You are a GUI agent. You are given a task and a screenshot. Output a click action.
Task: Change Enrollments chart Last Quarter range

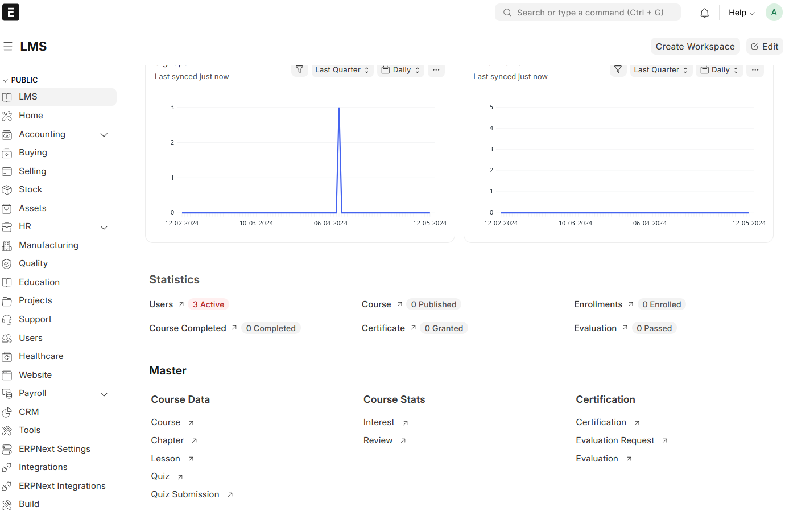[x=661, y=69]
